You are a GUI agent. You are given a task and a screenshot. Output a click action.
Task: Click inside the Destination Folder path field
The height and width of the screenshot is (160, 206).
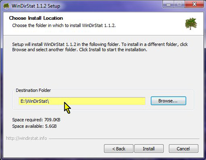click(82, 101)
